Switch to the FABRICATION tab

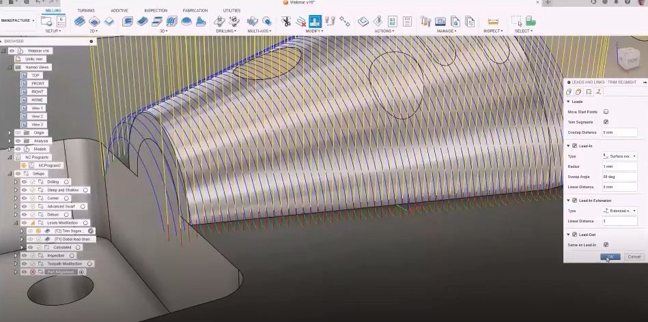pos(196,11)
